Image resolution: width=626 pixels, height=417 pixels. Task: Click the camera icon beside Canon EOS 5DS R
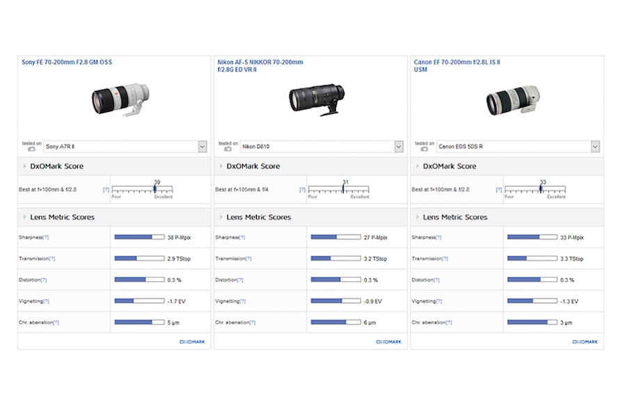(x=424, y=149)
